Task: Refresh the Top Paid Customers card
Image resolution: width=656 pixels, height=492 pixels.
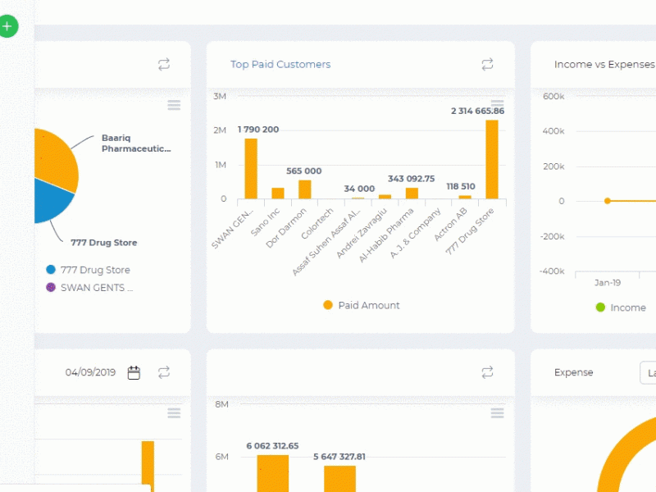Action: pyautogui.click(x=487, y=65)
